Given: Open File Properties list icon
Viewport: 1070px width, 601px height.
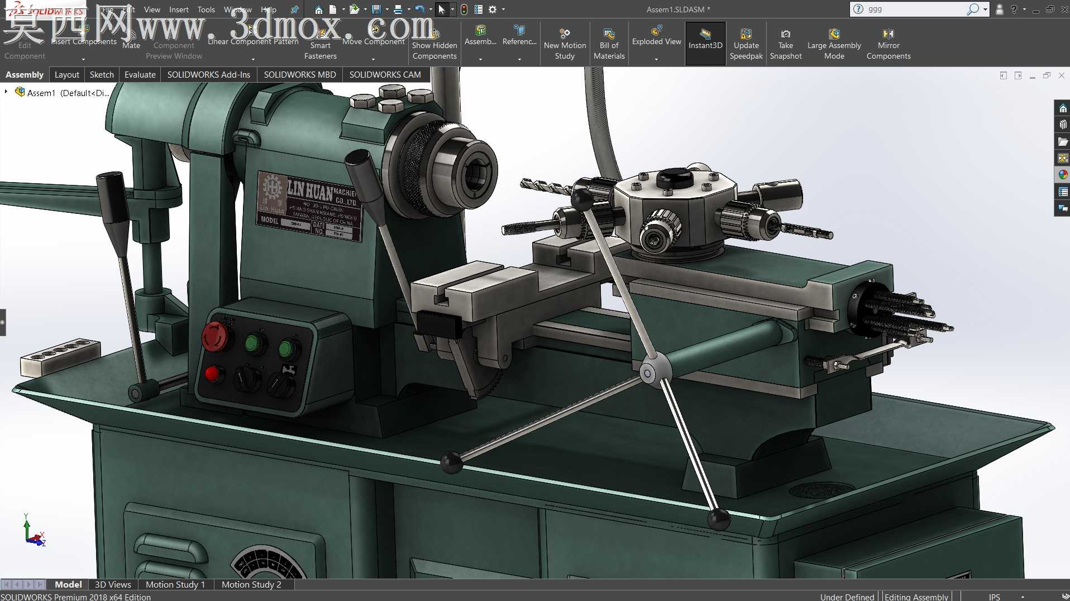Looking at the screenshot, I should tap(479, 9).
